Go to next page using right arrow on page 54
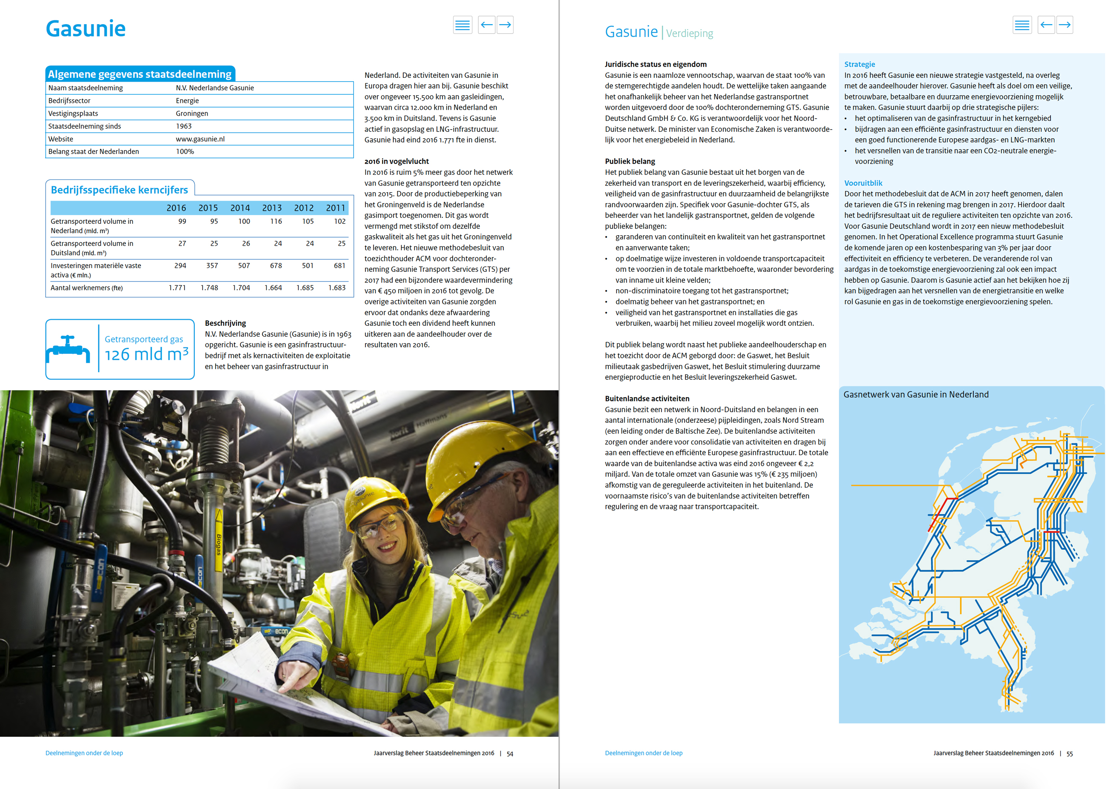 click(x=505, y=25)
